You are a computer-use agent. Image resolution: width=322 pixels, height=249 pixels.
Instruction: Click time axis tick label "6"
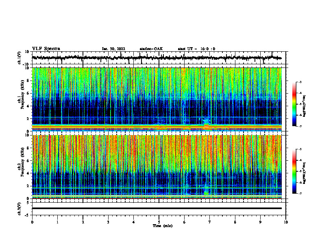[185, 222]
